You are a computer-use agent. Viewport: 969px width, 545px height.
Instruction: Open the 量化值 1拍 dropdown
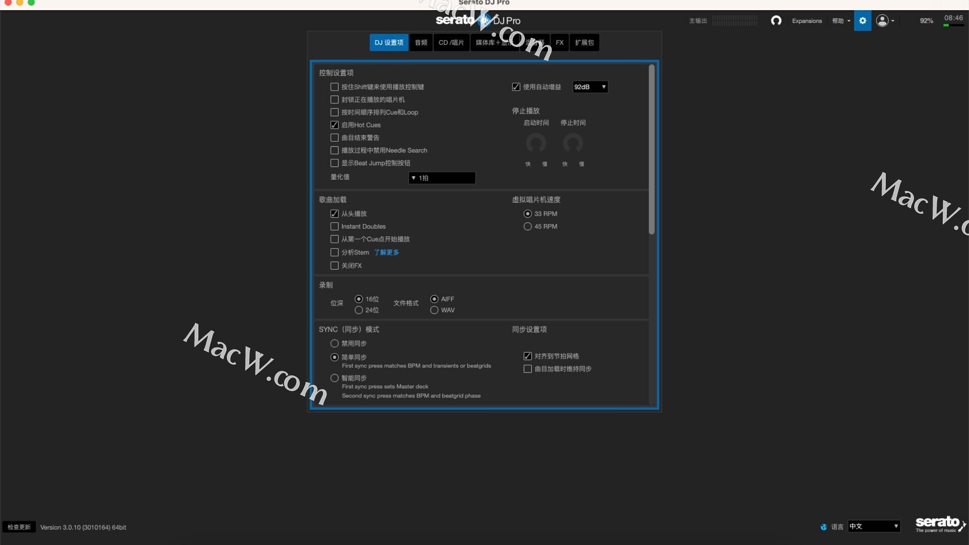[x=442, y=178]
